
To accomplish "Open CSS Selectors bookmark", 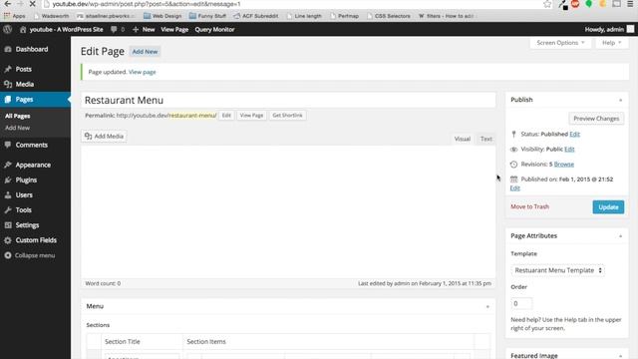I will (389, 16).
